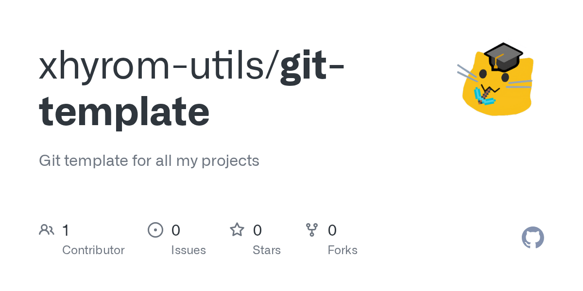583x291 pixels.
Task: Click the forks count number 0
Action: 332,230
